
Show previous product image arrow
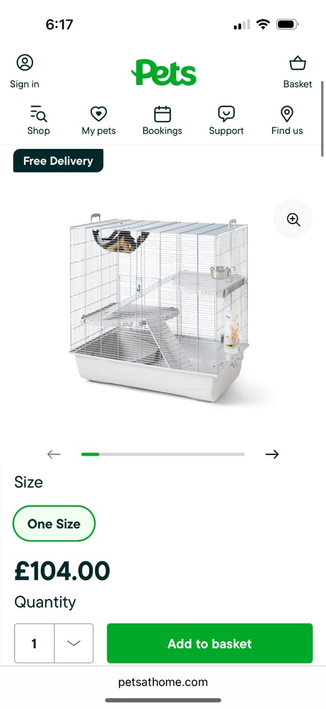point(54,454)
